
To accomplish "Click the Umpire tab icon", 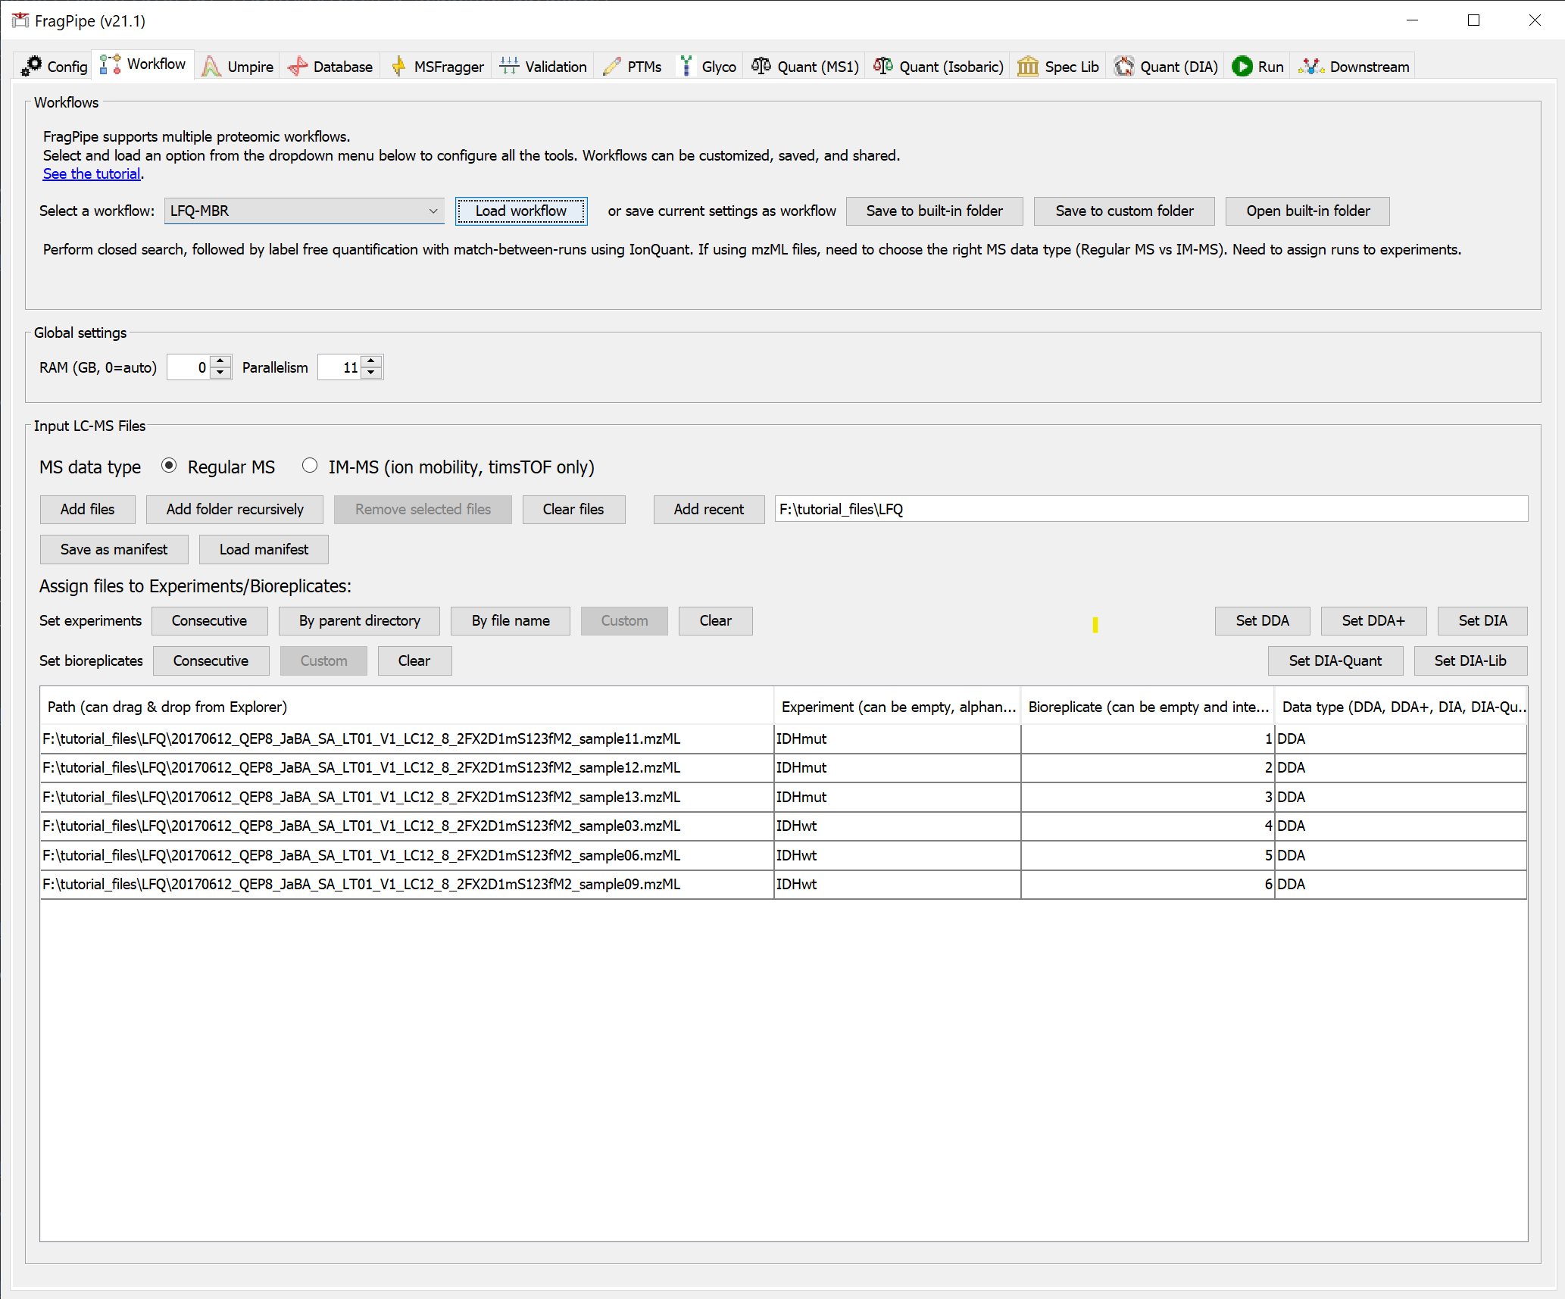I will point(211,66).
